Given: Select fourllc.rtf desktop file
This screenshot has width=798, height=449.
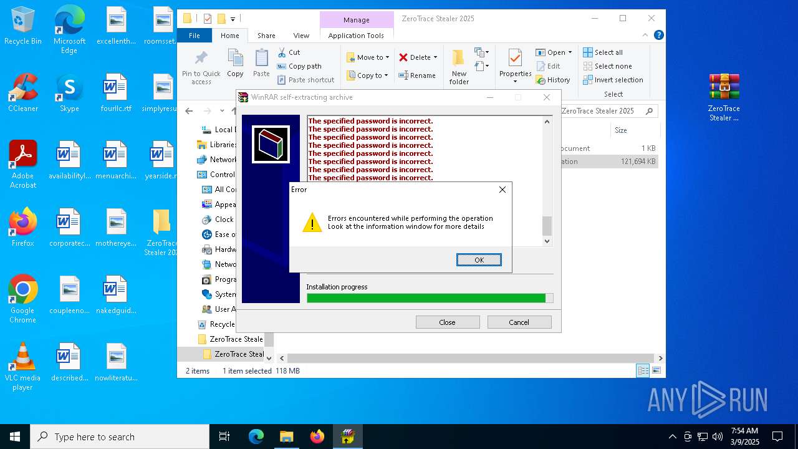Looking at the screenshot, I should pyautogui.click(x=115, y=93).
